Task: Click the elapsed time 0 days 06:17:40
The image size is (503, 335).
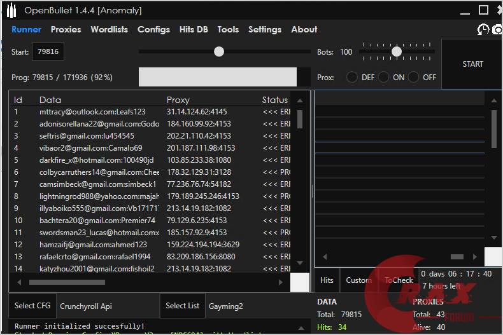Action: coord(456,274)
